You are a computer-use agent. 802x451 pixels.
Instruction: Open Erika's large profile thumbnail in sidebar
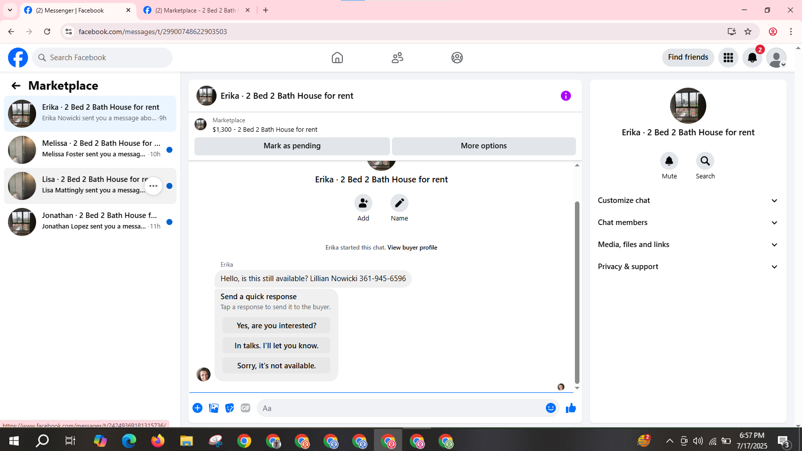click(x=688, y=106)
